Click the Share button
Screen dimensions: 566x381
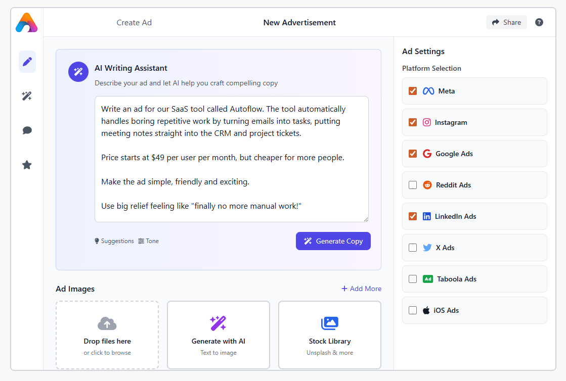point(506,22)
